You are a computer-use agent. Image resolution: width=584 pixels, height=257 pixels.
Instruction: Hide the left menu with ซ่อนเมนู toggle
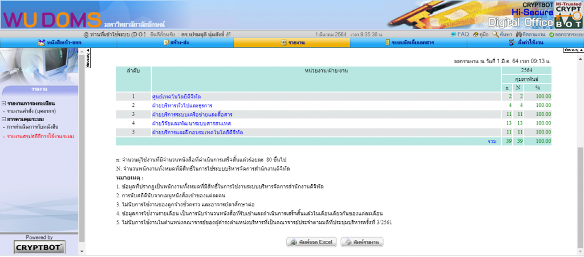click(88, 60)
